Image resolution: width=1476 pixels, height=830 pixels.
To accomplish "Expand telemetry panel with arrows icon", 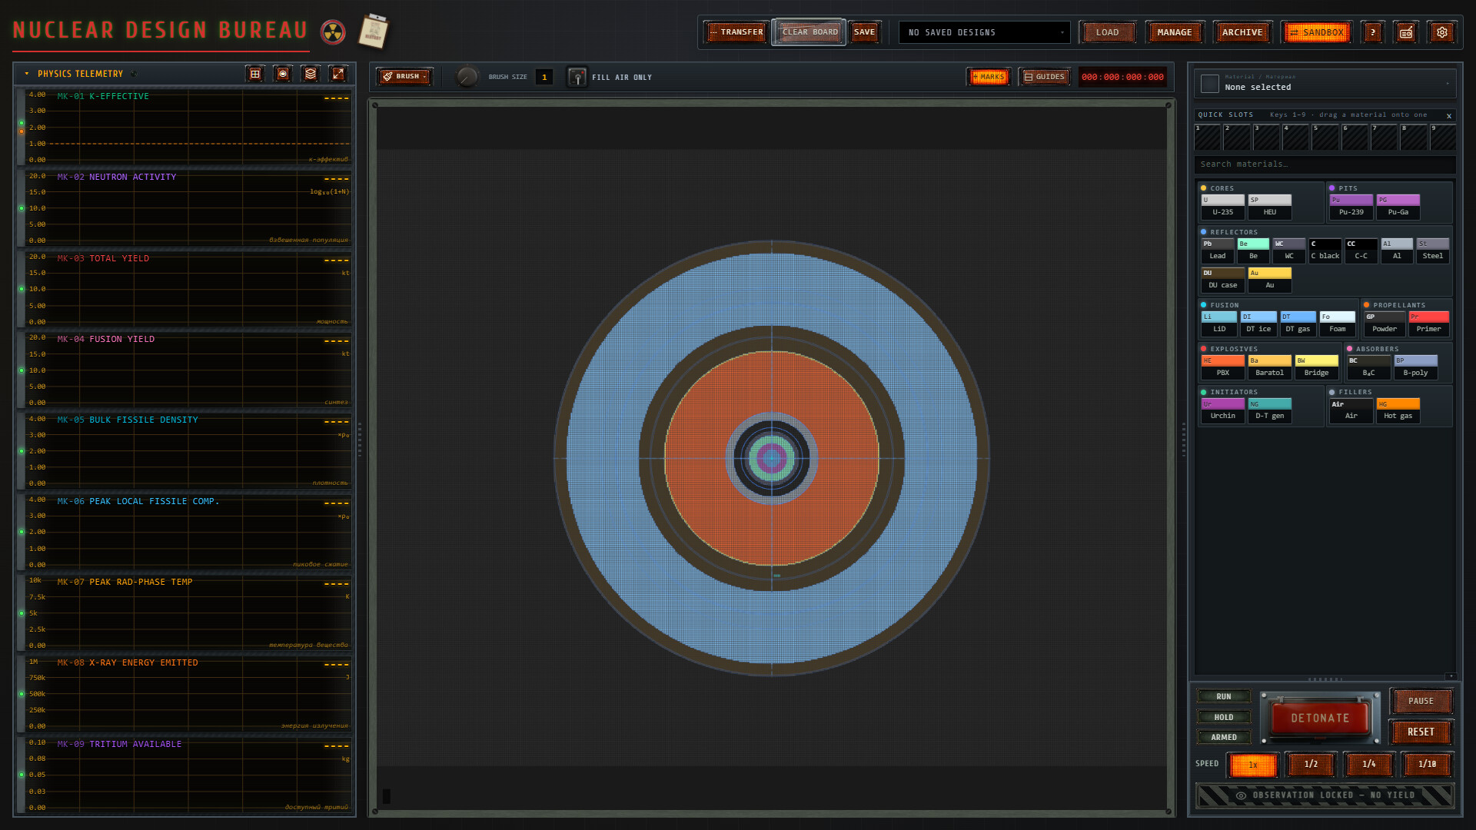I will pos(338,74).
